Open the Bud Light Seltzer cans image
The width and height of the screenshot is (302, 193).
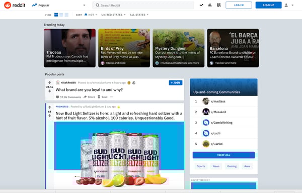click(x=119, y=155)
